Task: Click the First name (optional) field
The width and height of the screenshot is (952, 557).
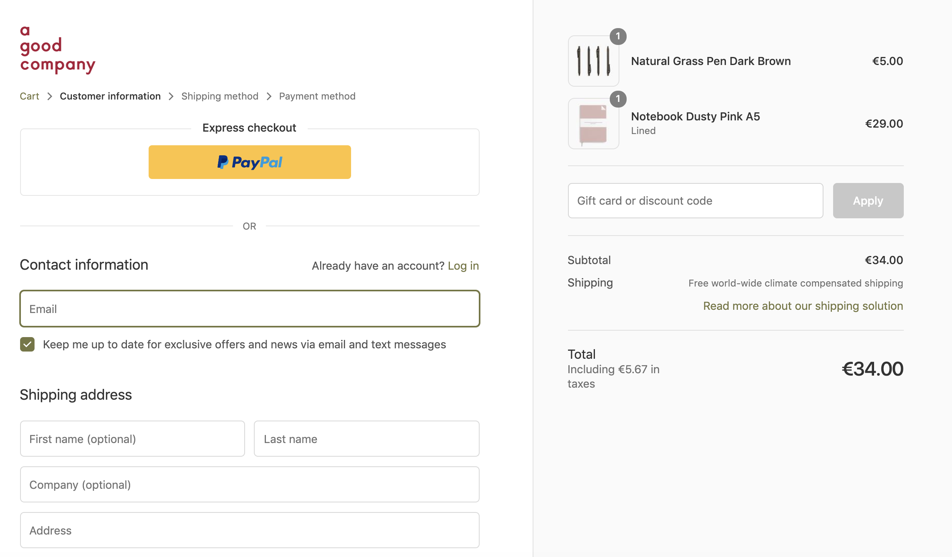Action: click(x=133, y=439)
